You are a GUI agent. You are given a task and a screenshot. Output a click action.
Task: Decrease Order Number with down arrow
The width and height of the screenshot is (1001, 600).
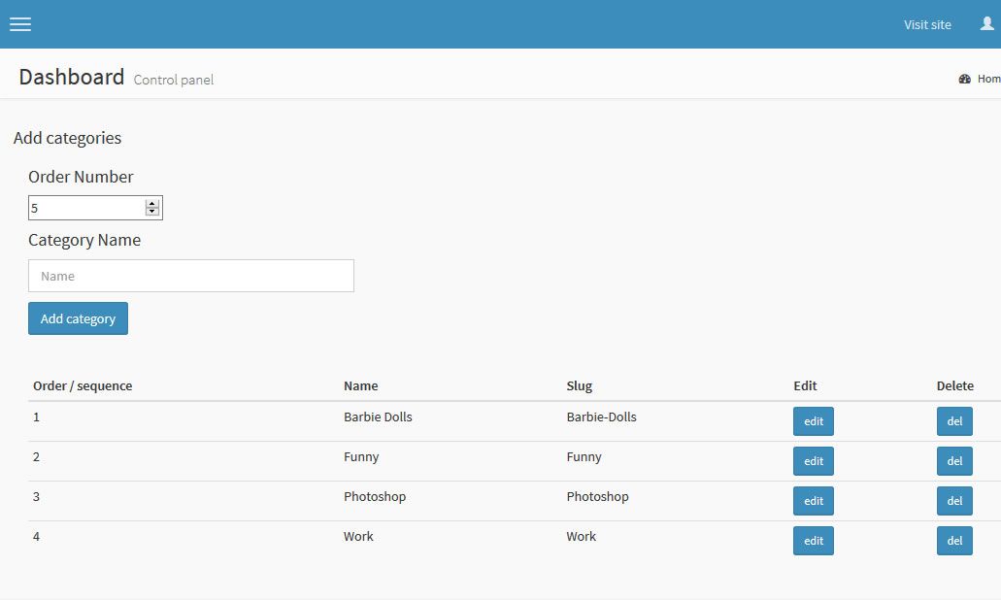tap(151, 212)
